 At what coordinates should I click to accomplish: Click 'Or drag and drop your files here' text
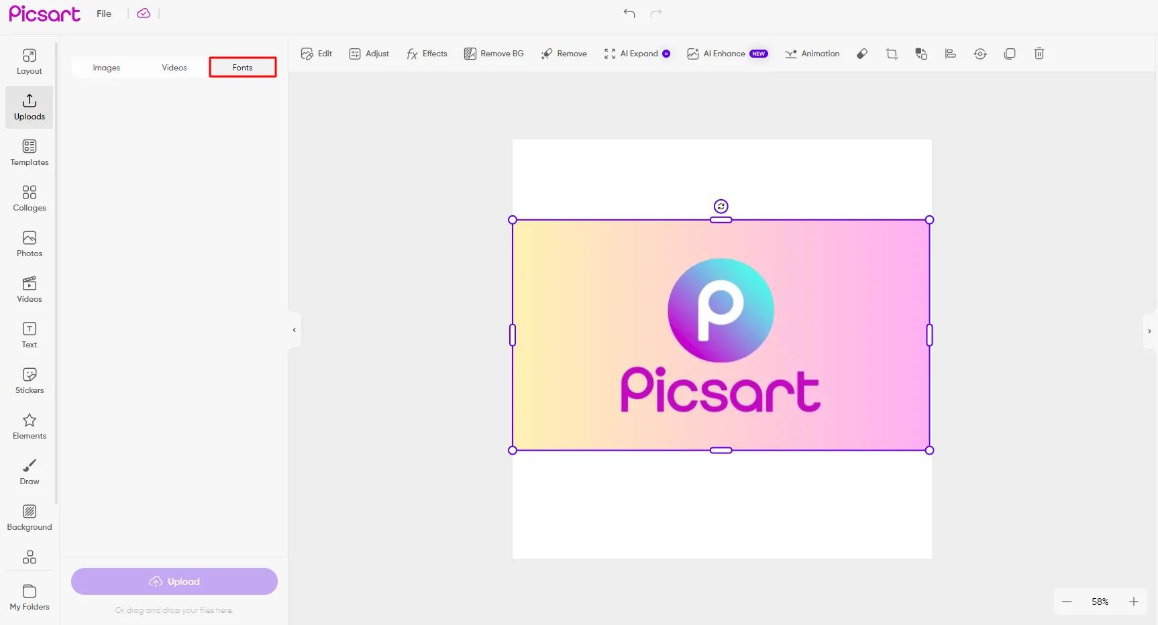coord(174,610)
